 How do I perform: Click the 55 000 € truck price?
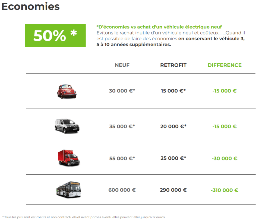[122, 158]
